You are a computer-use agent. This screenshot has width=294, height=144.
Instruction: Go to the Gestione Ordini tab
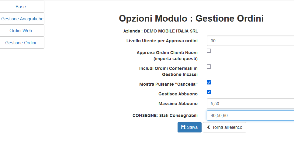[x=21, y=43]
